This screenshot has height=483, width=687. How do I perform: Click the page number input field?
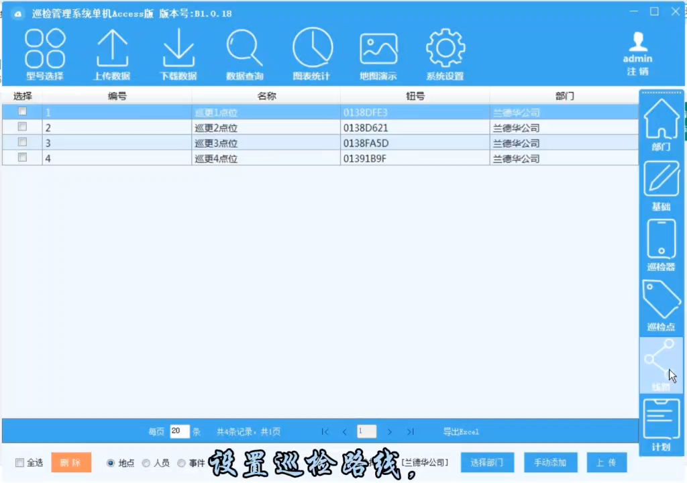[x=367, y=431]
